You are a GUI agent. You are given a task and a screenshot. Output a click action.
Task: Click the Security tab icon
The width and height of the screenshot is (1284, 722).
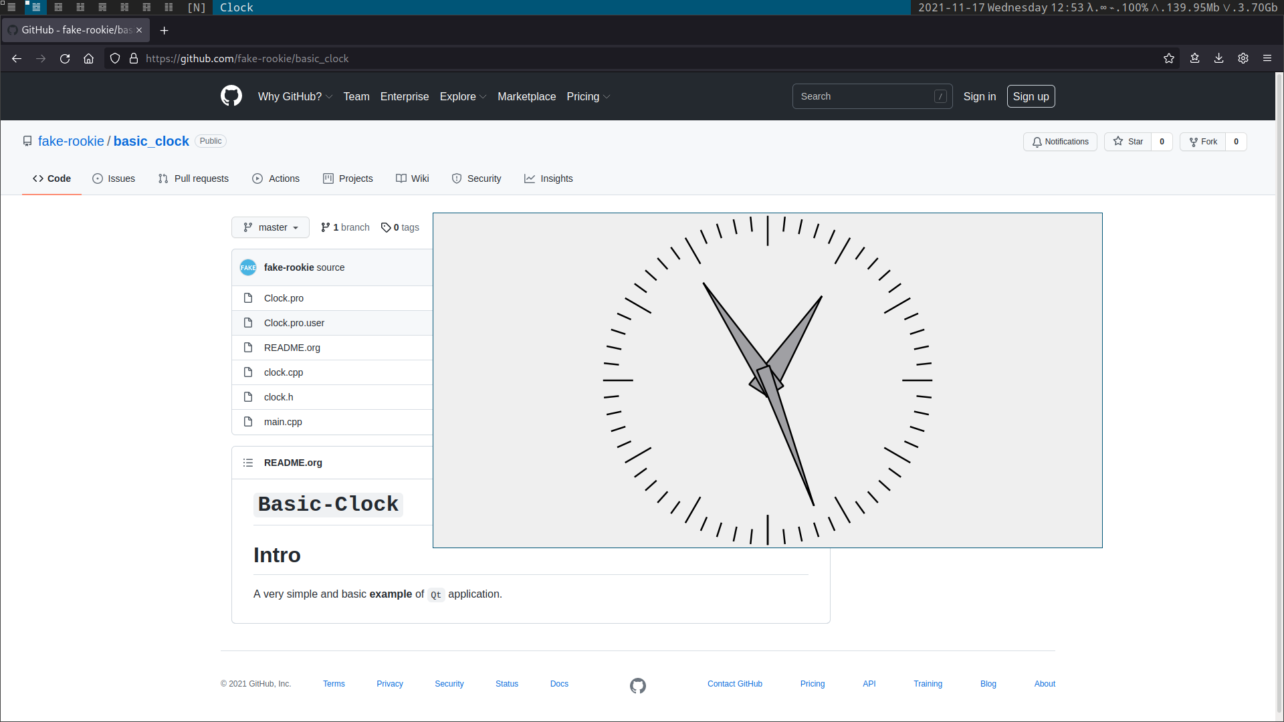point(457,178)
